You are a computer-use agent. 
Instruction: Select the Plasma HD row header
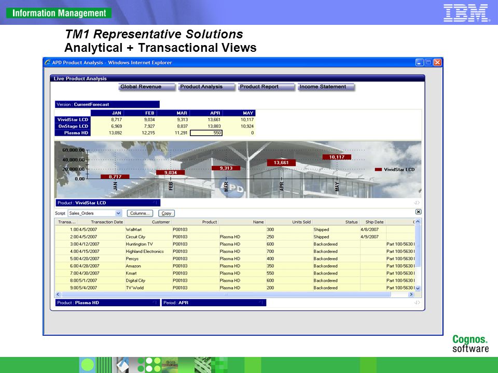pos(73,133)
